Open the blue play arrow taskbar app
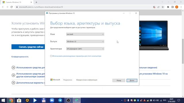Image resolution: width=184 pixels, height=103 pixels. click(35, 100)
